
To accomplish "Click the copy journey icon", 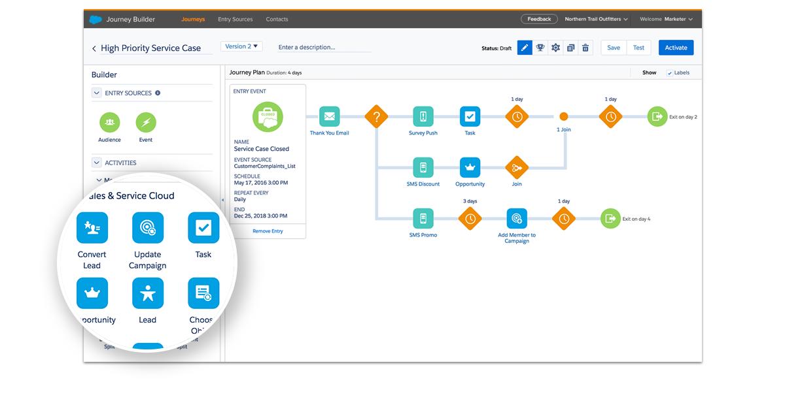I will point(571,48).
